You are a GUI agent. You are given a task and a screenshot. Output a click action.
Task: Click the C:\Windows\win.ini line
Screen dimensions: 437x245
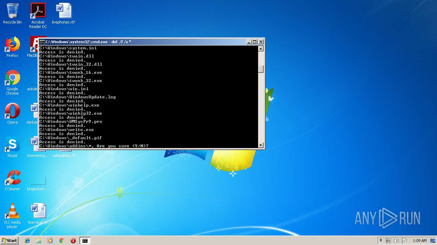click(x=64, y=89)
